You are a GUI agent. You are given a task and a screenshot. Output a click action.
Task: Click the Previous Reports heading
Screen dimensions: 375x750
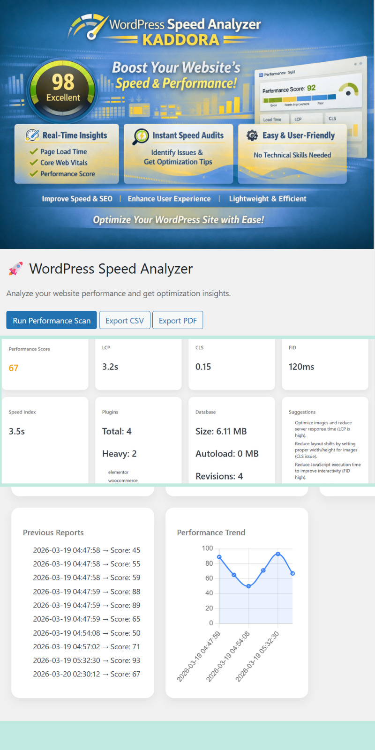pos(53,532)
